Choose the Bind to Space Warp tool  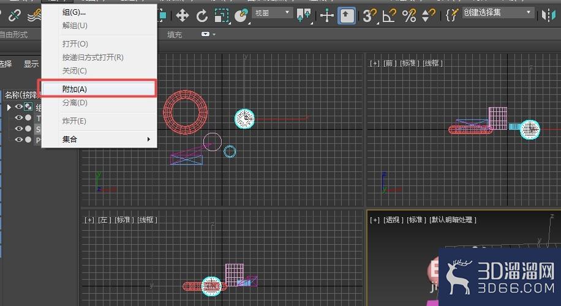pos(35,16)
